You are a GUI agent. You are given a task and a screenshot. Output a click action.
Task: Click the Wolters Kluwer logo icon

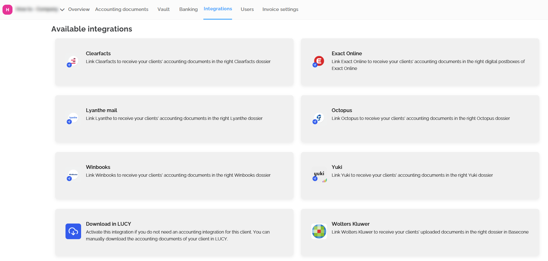[x=319, y=231]
